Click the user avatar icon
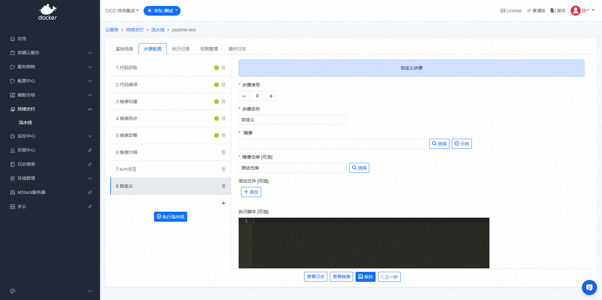This screenshot has height=300, width=602. click(x=575, y=11)
